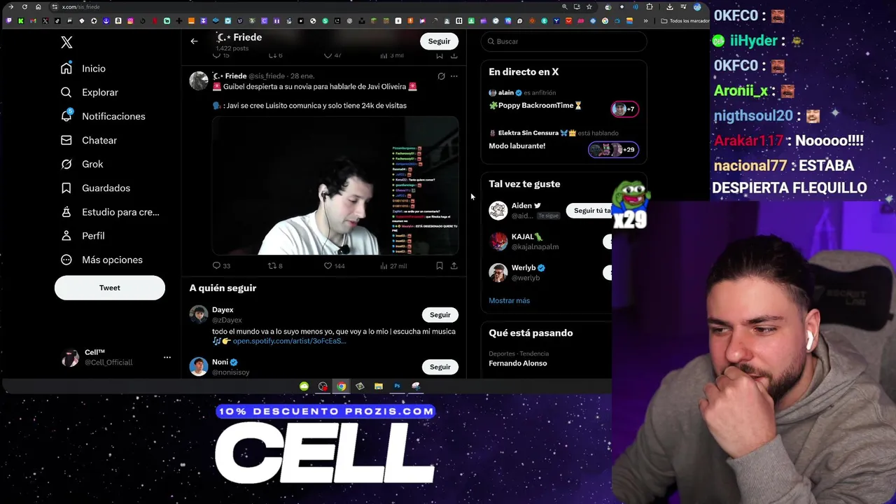Click the Cell account avatar in the sidebar
Viewport: 896px width, 504px height.
coord(70,358)
